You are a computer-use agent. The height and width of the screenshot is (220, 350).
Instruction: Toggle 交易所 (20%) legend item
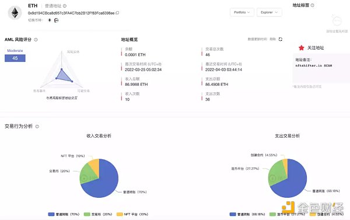tap(98, 214)
